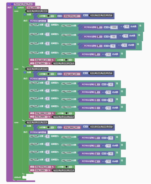Screen dimensions: 151x184
Task: Click the gear icon on the switch block
Action: click(x=15, y=8)
